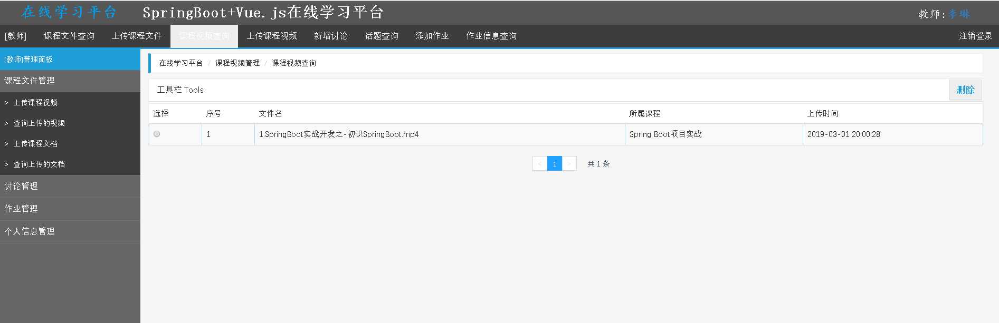Viewport: 999px width, 323px height.
Task: Click breadcrumb 课程视频查询
Action: (x=294, y=63)
